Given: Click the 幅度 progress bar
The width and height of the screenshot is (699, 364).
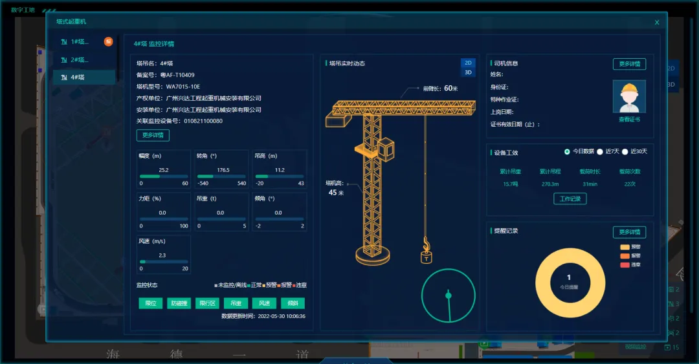Looking at the screenshot, I should tap(164, 177).
